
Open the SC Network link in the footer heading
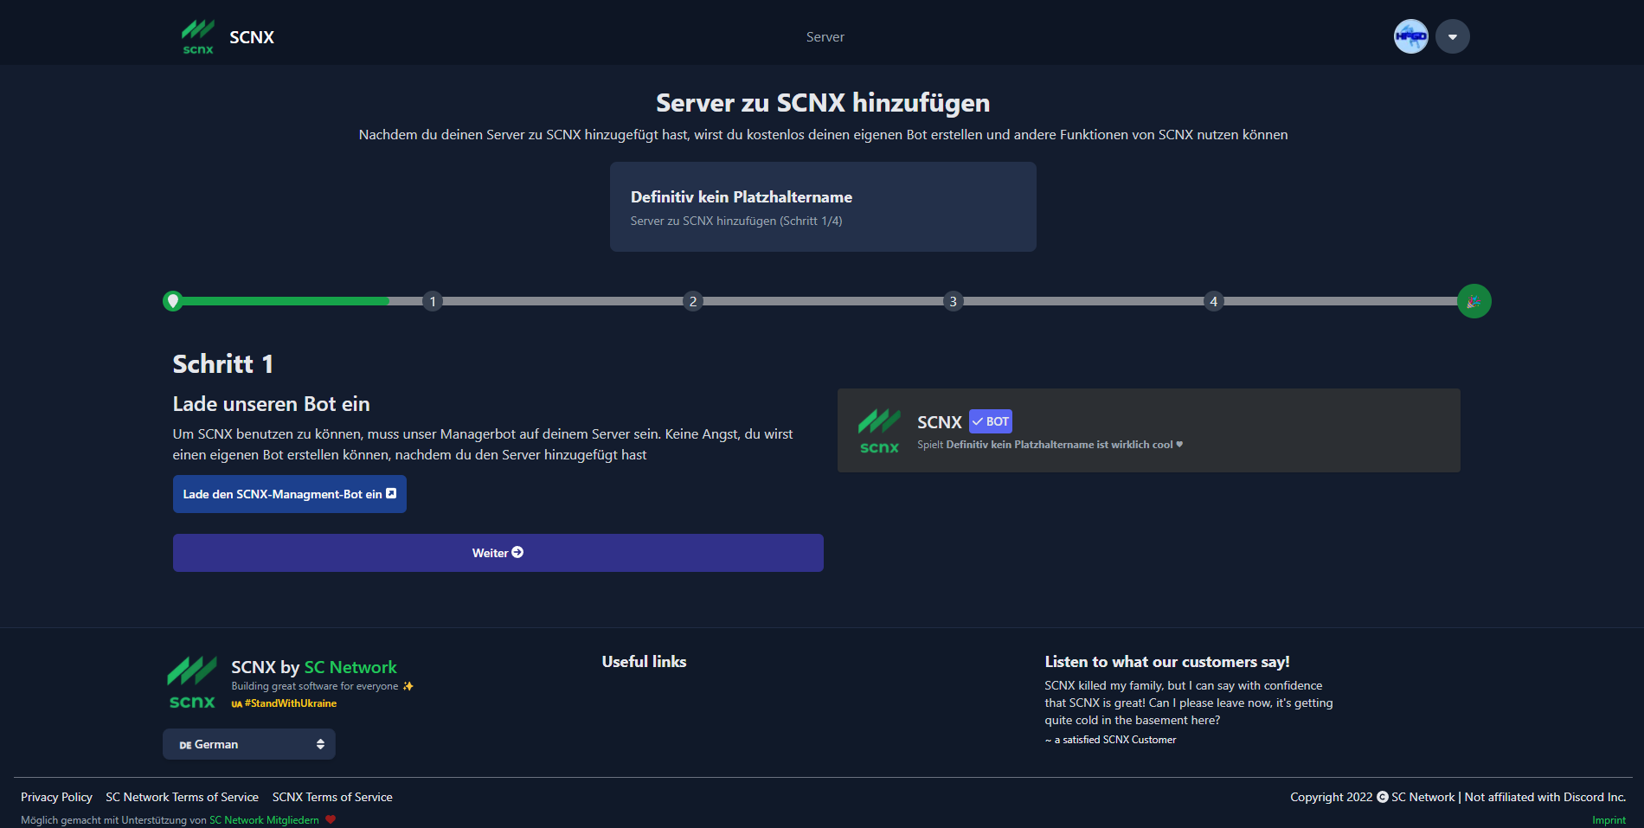[x=350, y=667]
